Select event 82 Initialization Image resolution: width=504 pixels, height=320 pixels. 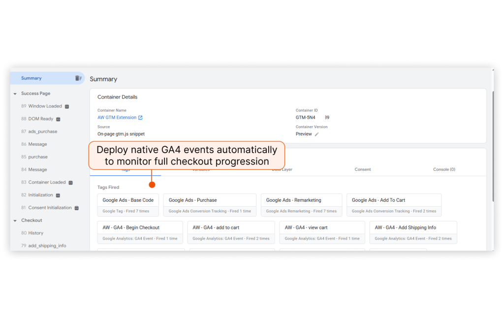point(37,195)
